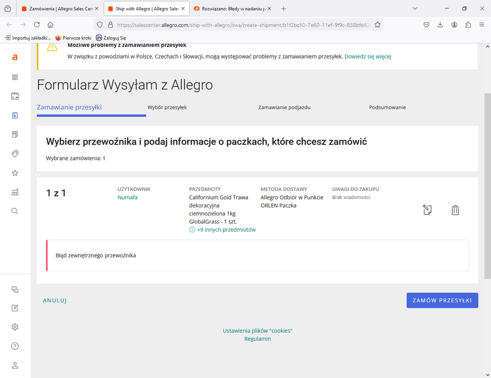Open the storefront/offers icon in sidebar

point(15,96)
